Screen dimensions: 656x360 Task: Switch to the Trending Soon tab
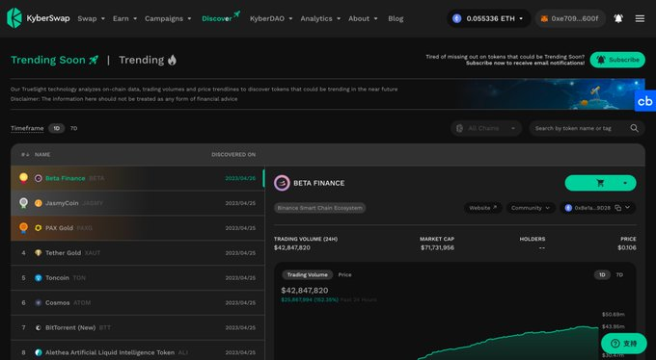(x=55, y=60)
